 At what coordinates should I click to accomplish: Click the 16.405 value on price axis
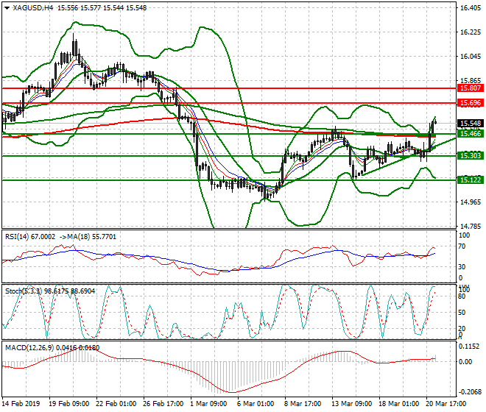(x=469, y=8)
